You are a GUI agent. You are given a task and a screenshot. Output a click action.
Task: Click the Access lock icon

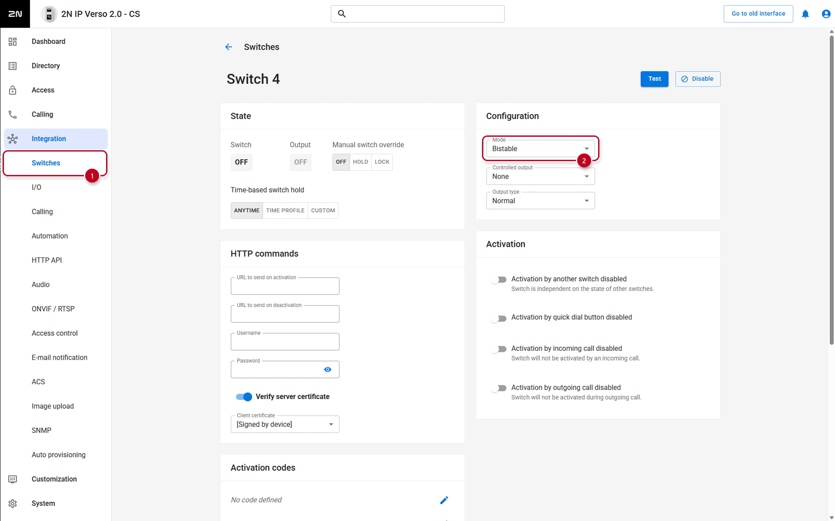(x=13, y=90)
